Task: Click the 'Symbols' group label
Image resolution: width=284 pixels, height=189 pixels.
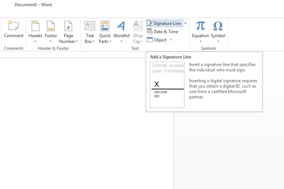Action: click(209, 48)
